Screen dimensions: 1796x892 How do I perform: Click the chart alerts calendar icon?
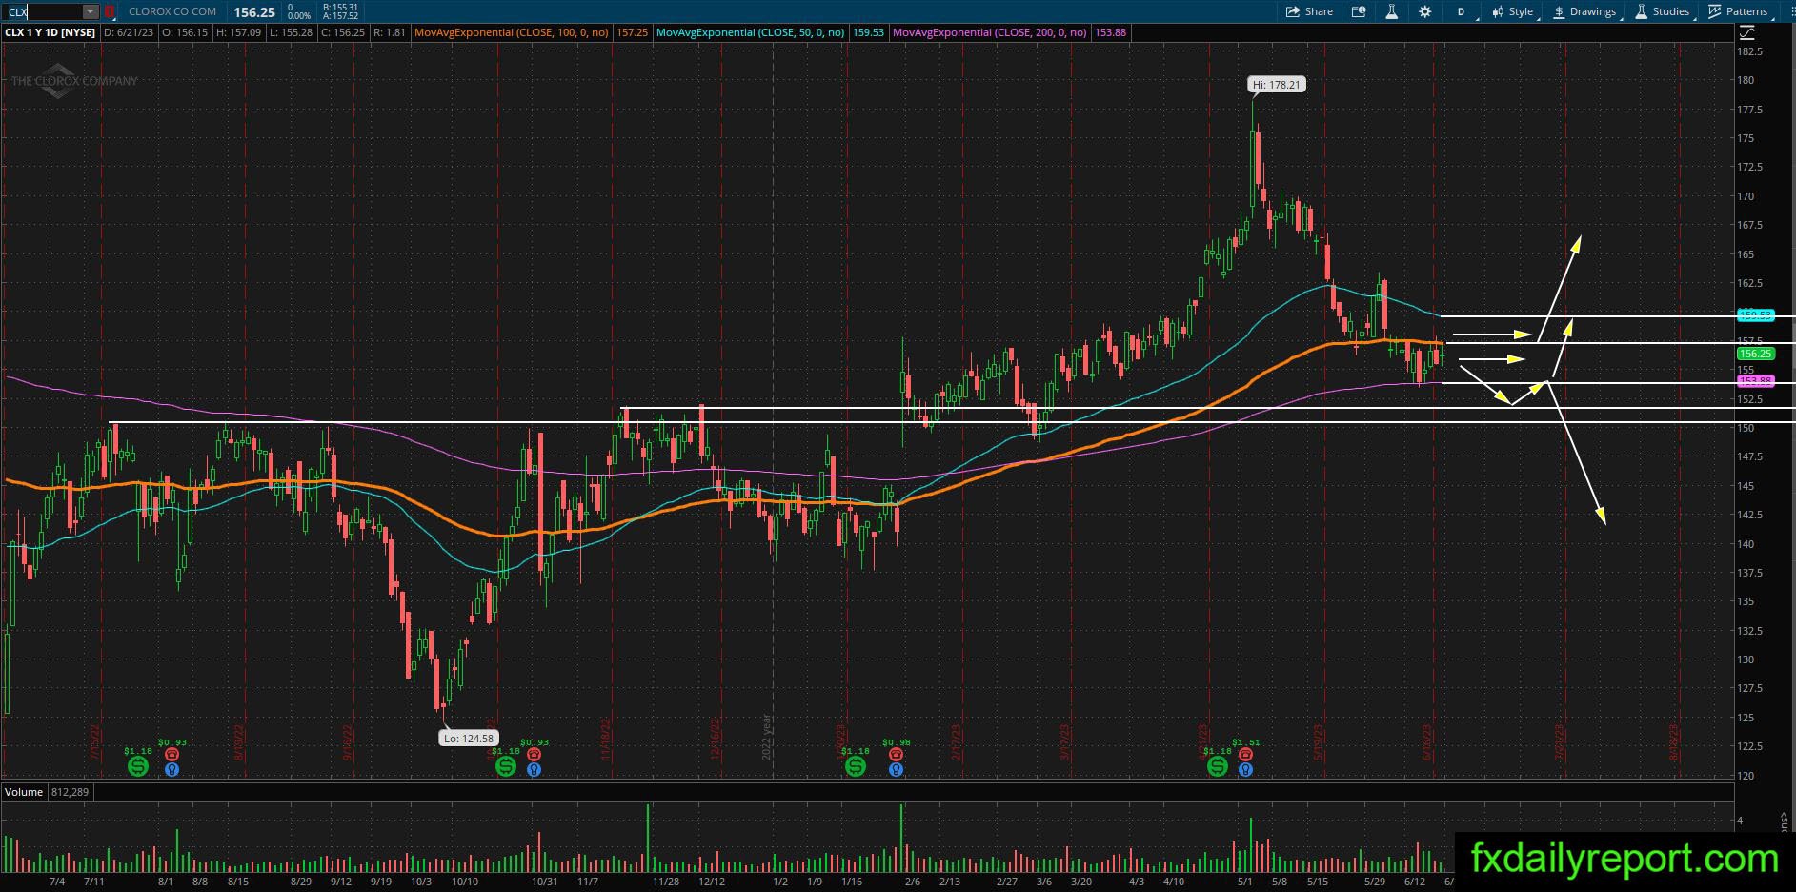[1358, 11]
